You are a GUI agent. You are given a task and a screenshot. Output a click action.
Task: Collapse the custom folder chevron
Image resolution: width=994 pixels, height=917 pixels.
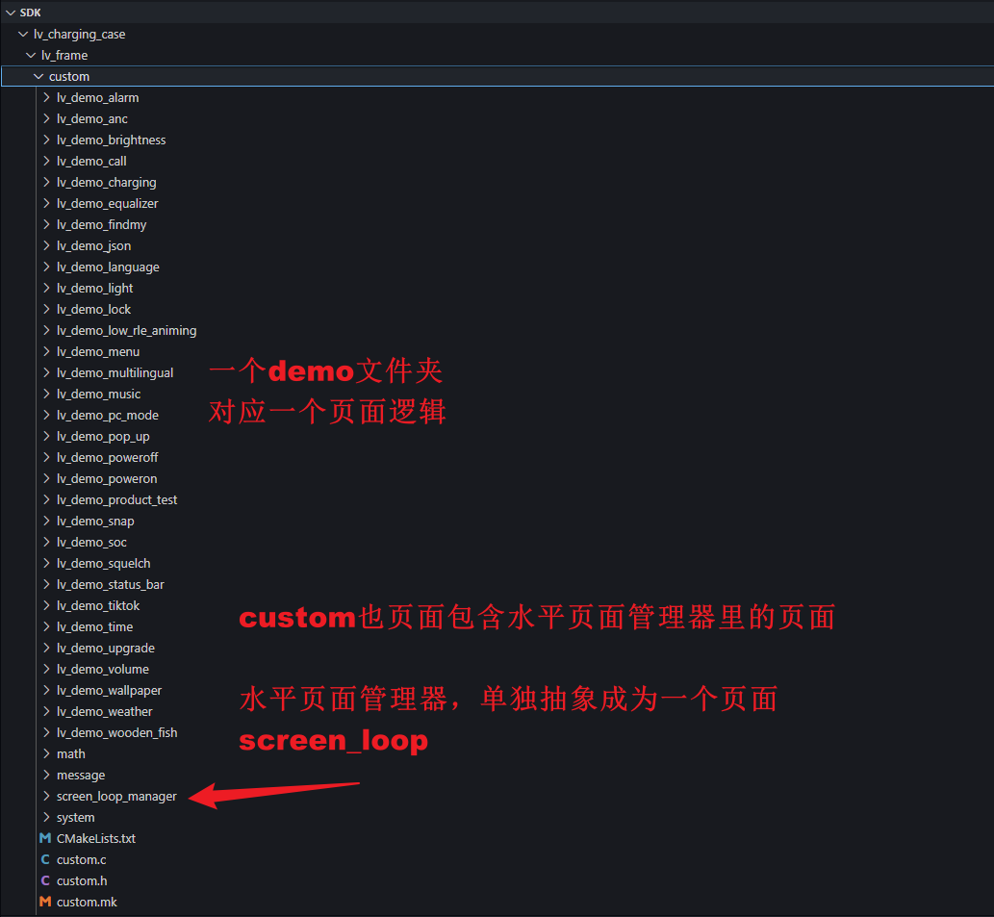point(38,77)
